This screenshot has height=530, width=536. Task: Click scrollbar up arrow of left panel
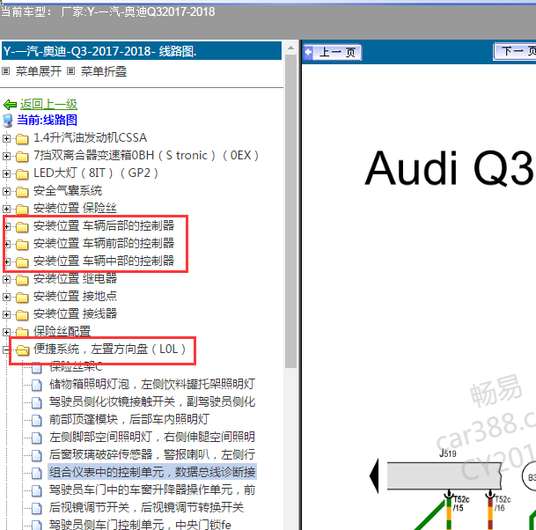291,48
